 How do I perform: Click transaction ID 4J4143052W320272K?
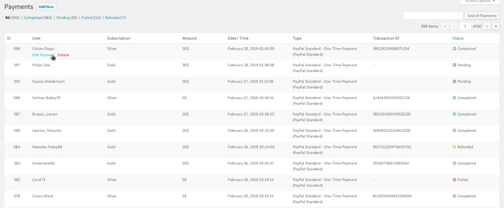pos(392,98)
